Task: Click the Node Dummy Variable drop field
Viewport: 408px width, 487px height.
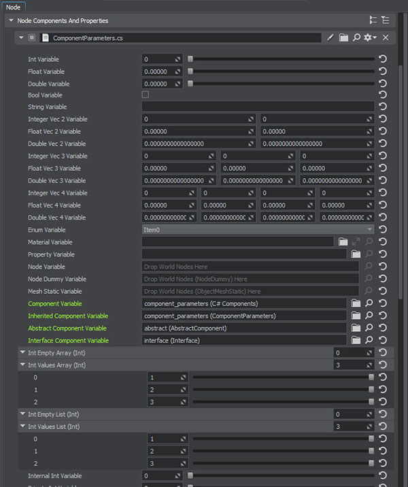Action: 250,279
